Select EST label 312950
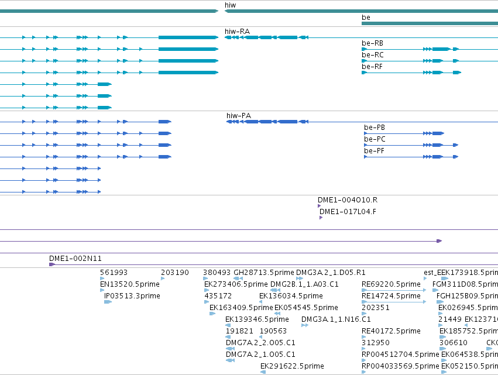This screenshot has width=498, height=375. (376, 343)
